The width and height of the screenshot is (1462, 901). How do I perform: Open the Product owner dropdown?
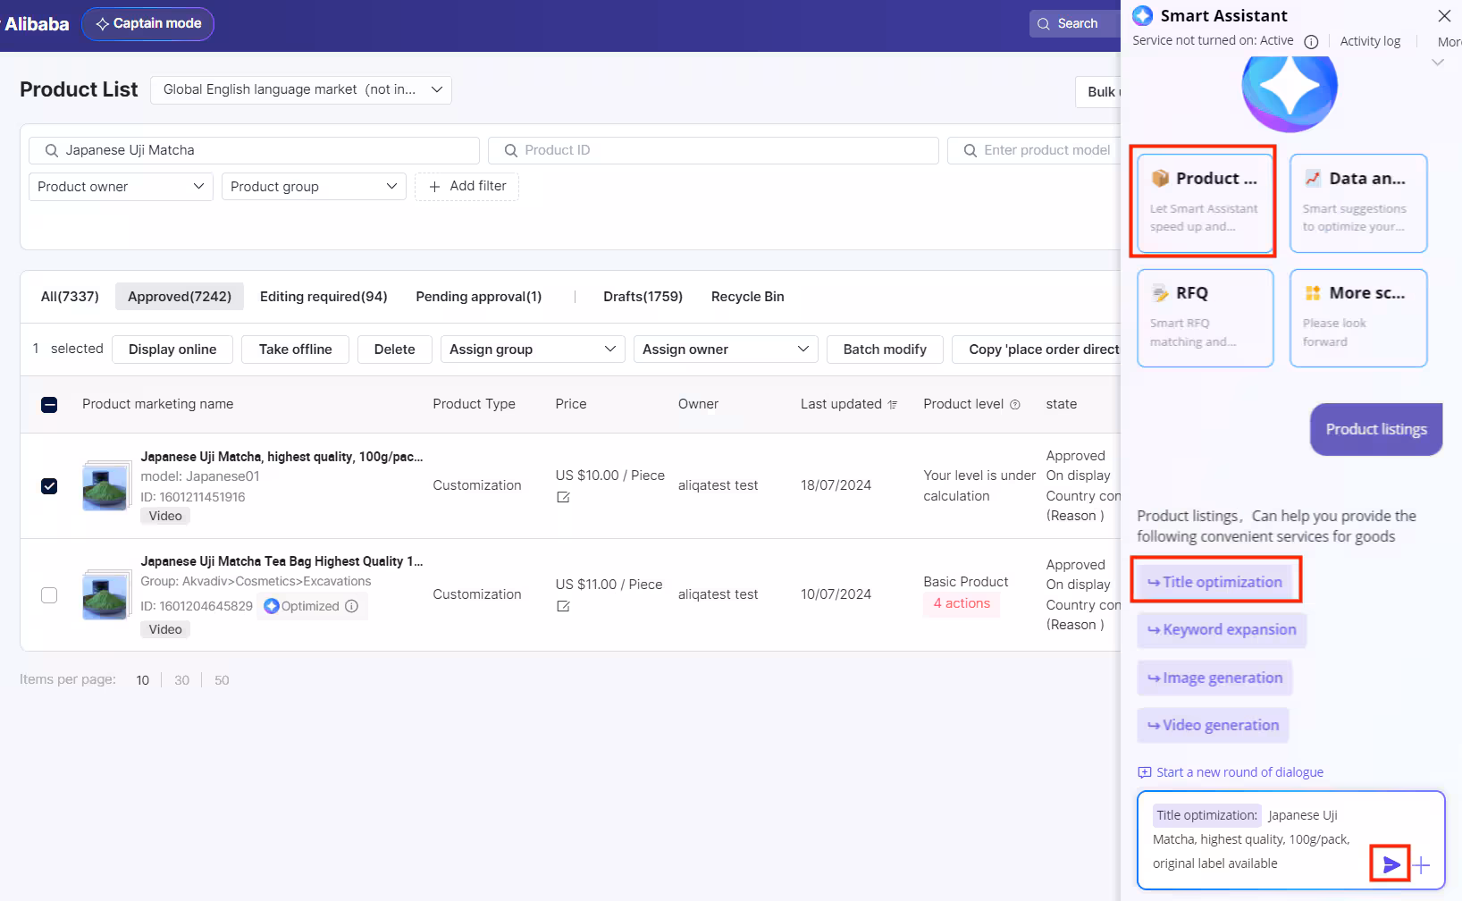click(x=121, y=187)
